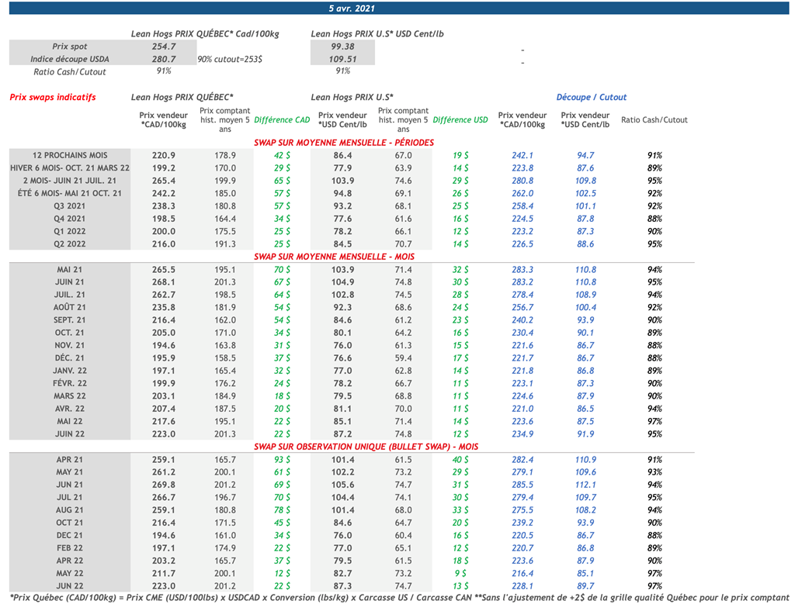Select the Indice découpe USDA label
Image resolution: width=795 pixels, height=604 pixels.
pyautogui.click(x=69, y=59)
